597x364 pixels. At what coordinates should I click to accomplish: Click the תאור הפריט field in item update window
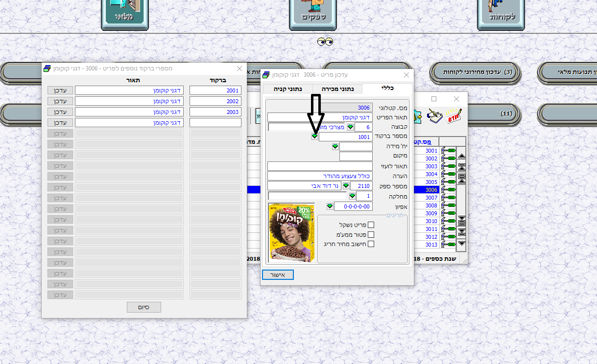coord(320,117)
